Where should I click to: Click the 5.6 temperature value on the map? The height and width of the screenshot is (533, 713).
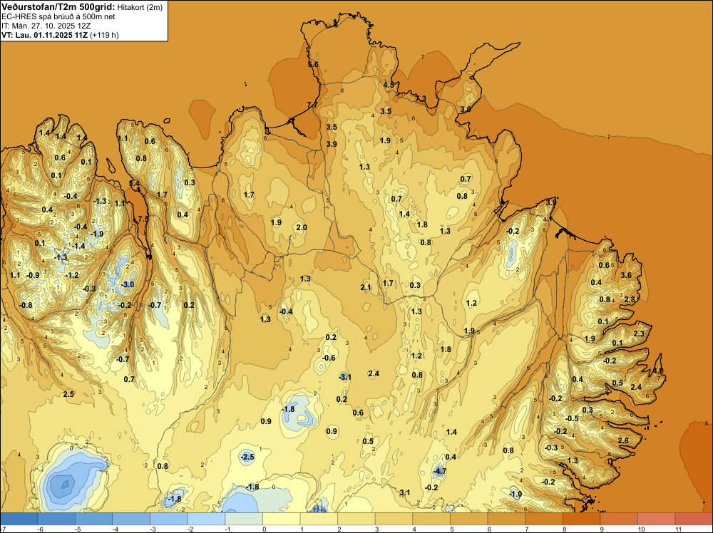pos(313,65)
